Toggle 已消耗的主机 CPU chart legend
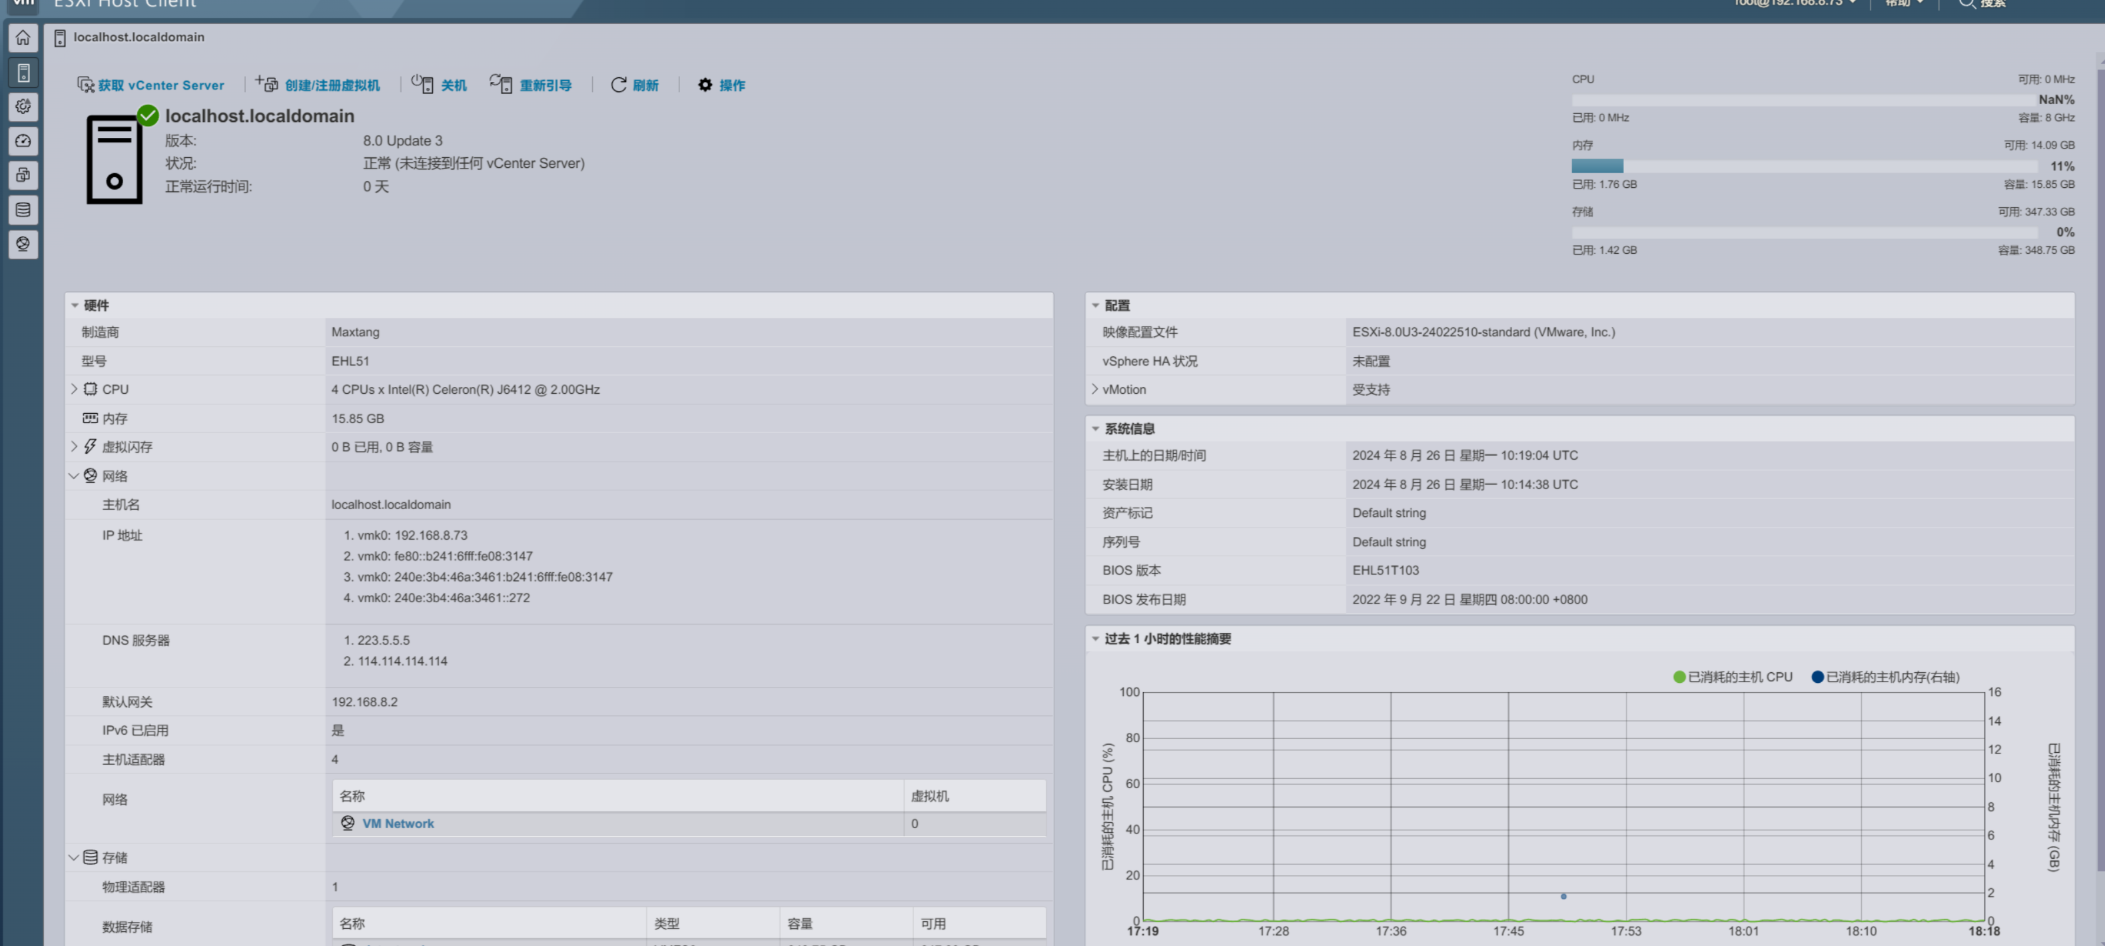Screen dimensions: 2105x946 click(x=1733, y=676)
